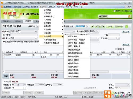This screenshot has height=99, width=133.
Task: Choose 资产负债表（树型表） from the submenu
Action: [x=77, y=40]
